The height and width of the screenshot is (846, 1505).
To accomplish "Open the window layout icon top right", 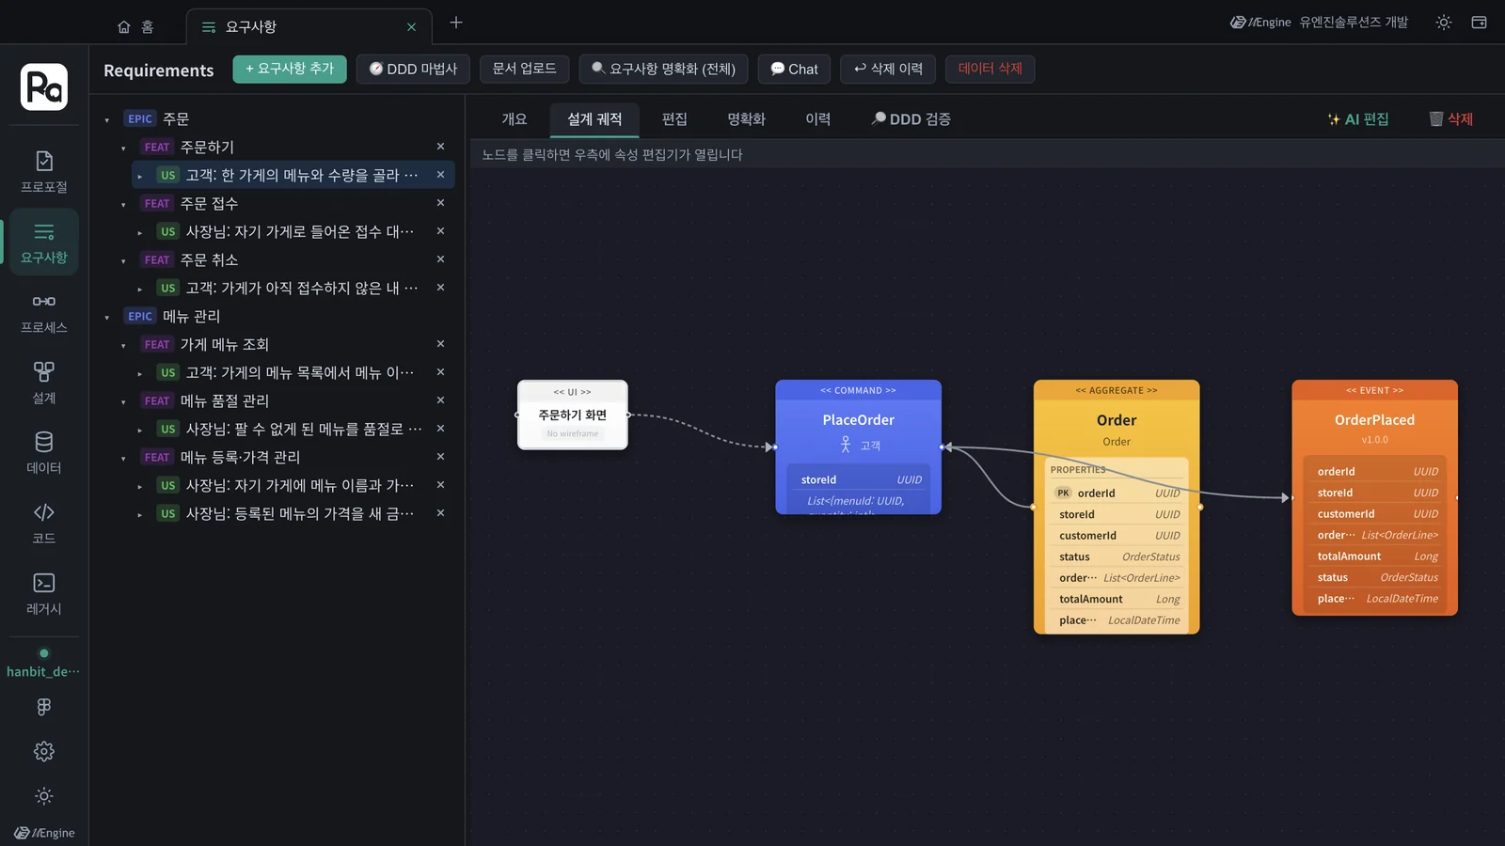I will coord(1479,23).
